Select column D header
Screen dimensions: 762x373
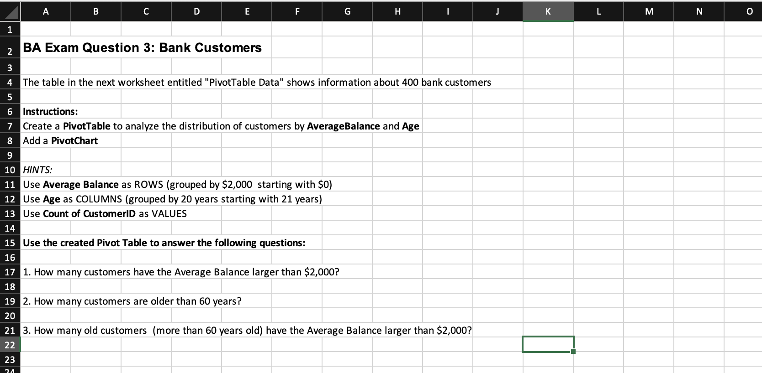[x=196, y=11]
